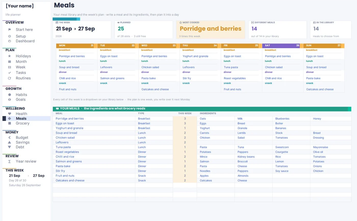This screenshot has width=357, height=221.
Task: Go to the Habits page
Action: [x=21, y=95]
